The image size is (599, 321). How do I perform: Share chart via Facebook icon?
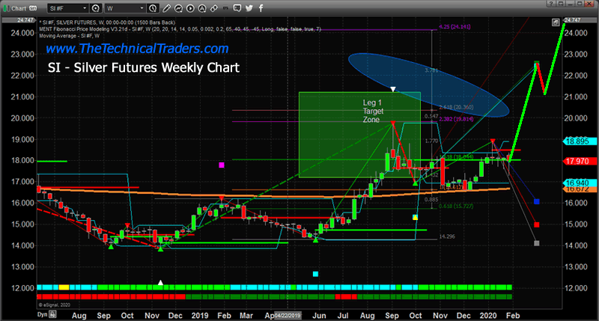coord(261,8)
